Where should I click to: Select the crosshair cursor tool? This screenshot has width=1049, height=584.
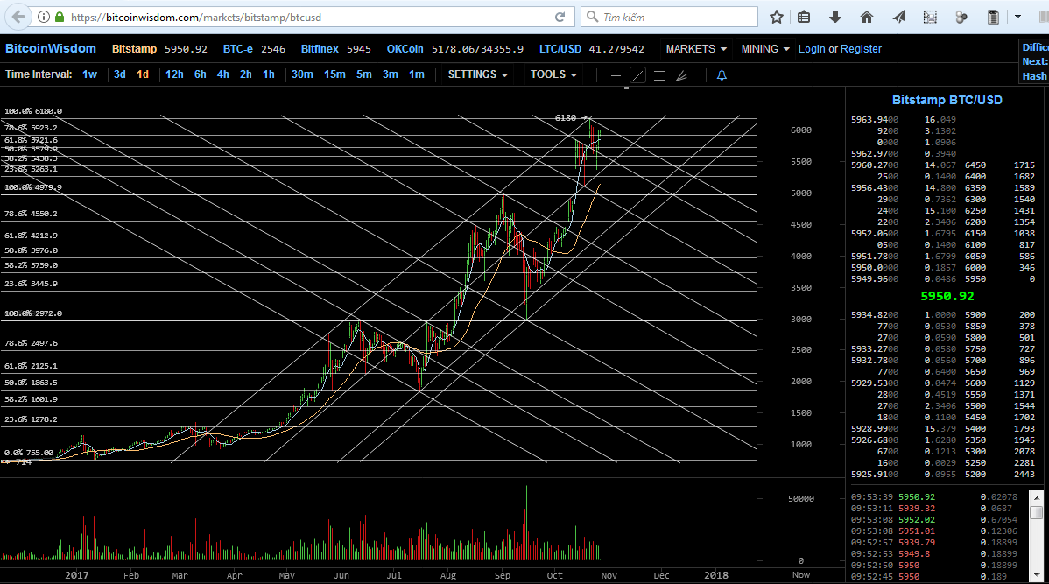tap(616, 75)
